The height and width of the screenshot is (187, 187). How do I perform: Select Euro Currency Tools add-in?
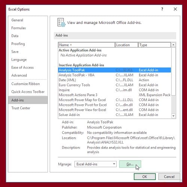pyautogui.click(x=114, y=85)
